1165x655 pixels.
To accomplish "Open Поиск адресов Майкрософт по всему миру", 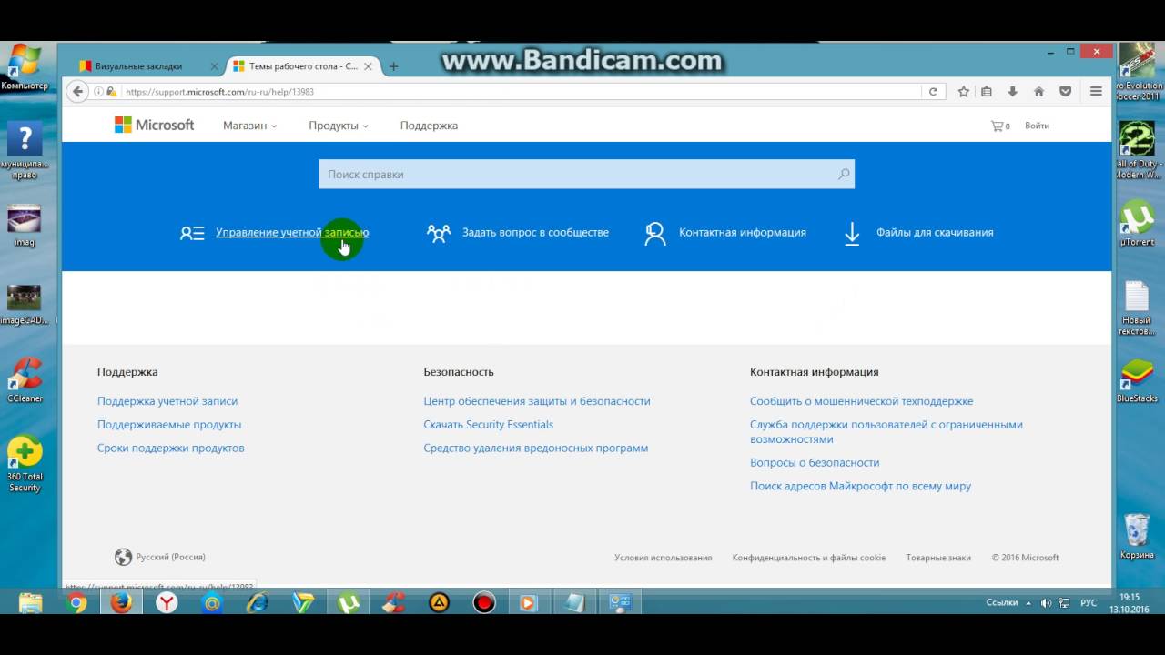I will 860,486.
